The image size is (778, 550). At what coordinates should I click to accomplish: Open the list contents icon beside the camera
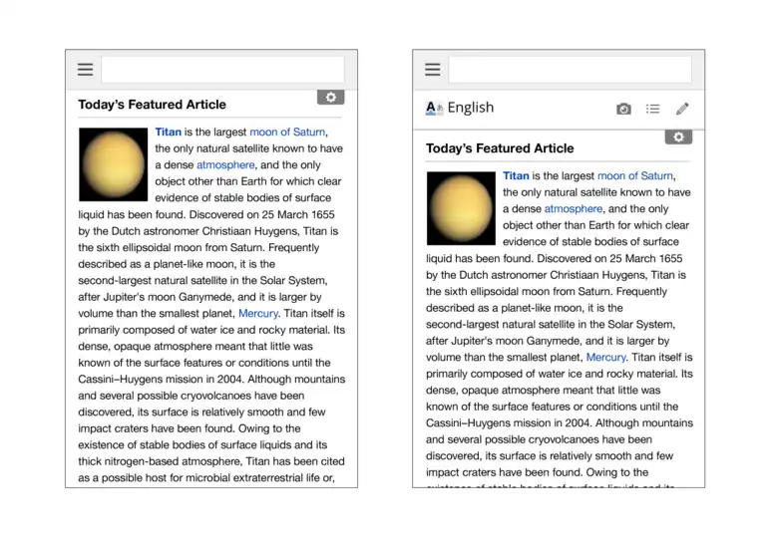652,109
